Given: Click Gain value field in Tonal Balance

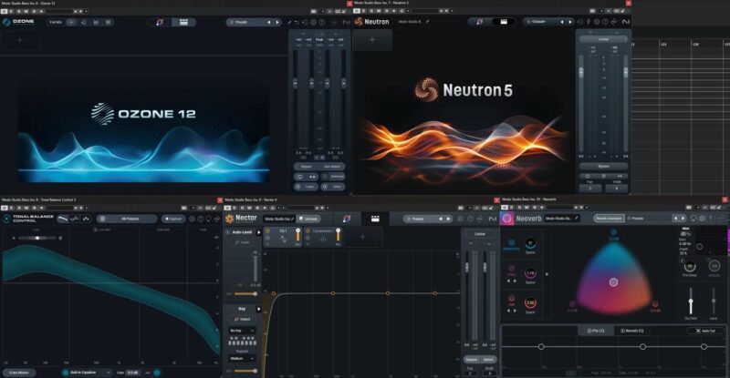Looking at the screenshot, I should (133, 373).
